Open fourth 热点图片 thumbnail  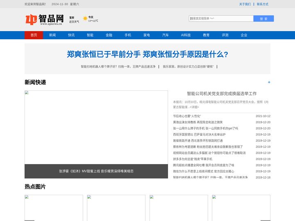[241, 208]
